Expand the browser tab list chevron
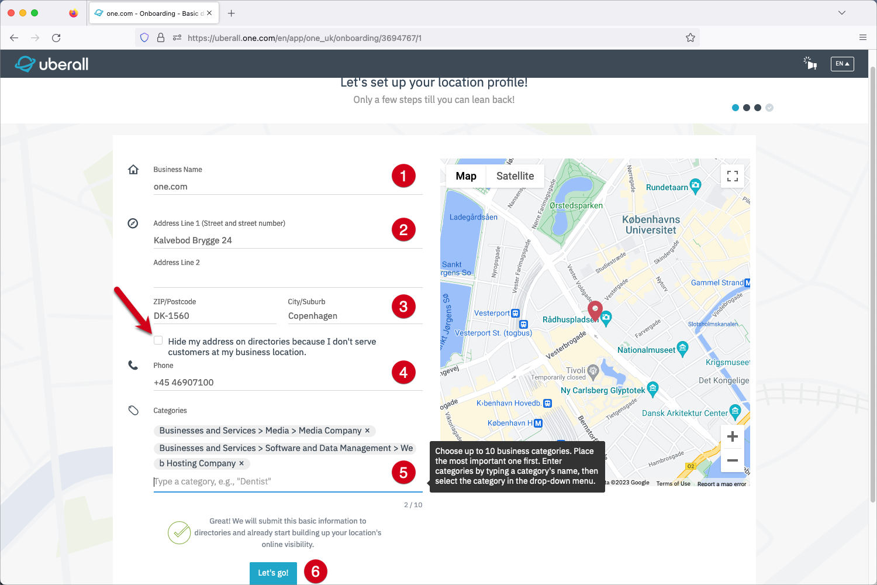The width and height of the screenshot is (877, 585). (x=841, y=13)
